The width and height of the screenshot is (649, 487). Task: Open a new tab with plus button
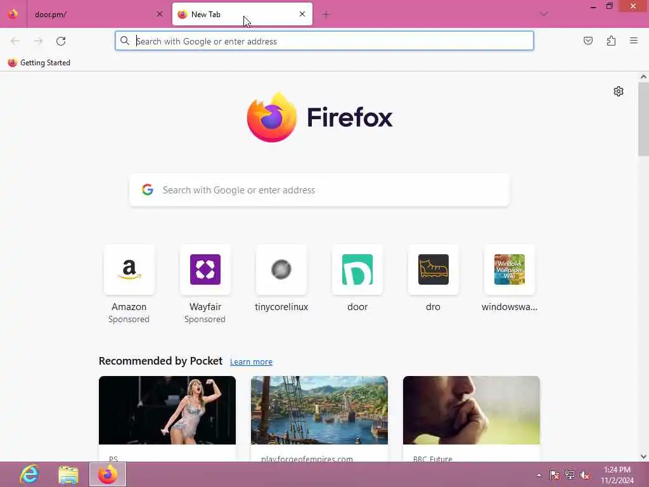click(326, 15)
